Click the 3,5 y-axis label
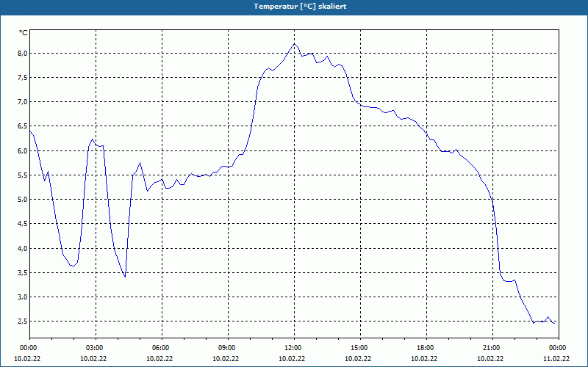The height and width of the screenshot is (367, 588). coord(24,272)
